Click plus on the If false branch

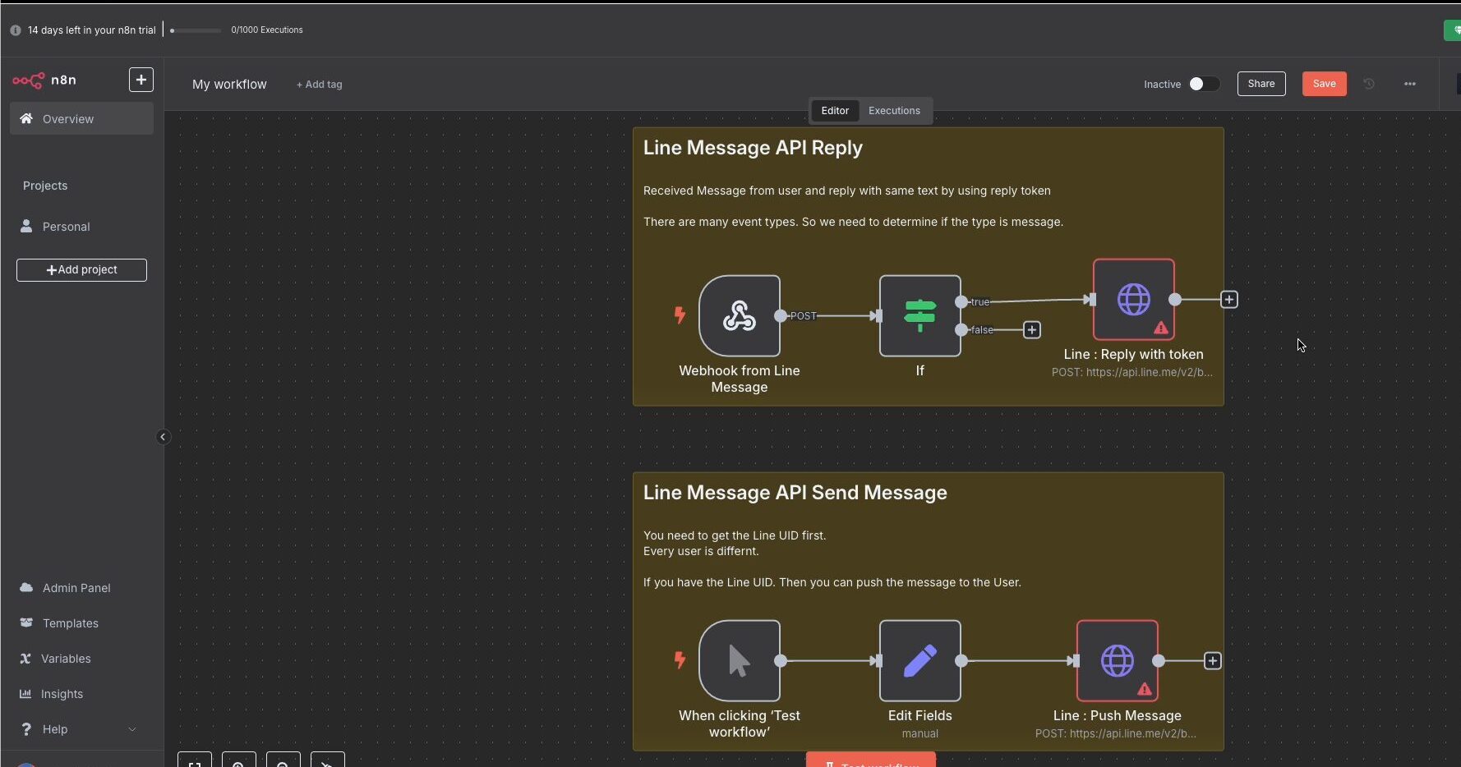pos(1032,330)
